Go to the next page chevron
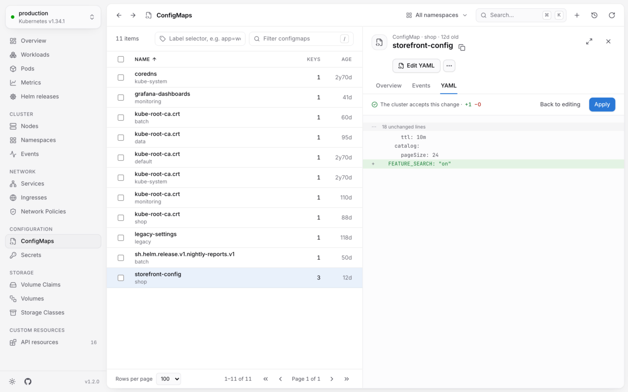 point(332,379)
